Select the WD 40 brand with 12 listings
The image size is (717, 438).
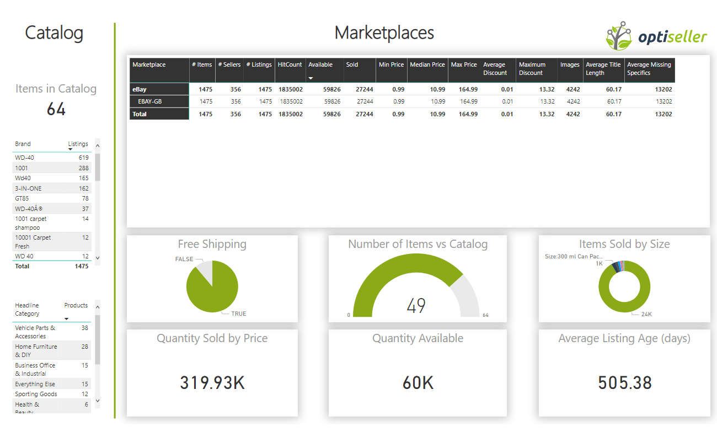[x=52, y=256]
